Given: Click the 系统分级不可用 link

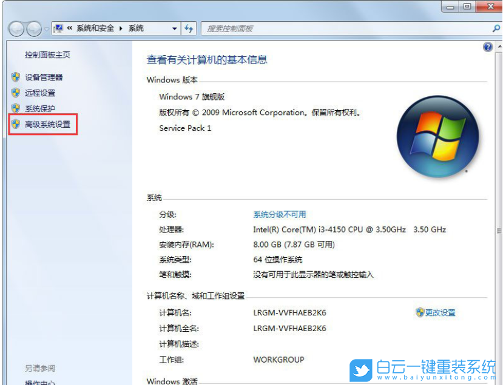Looking at the screenshot, I should [x=279, y=214].
